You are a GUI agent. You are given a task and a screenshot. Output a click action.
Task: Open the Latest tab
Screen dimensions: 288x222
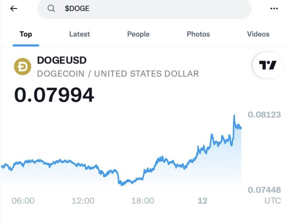click(79, 34)
